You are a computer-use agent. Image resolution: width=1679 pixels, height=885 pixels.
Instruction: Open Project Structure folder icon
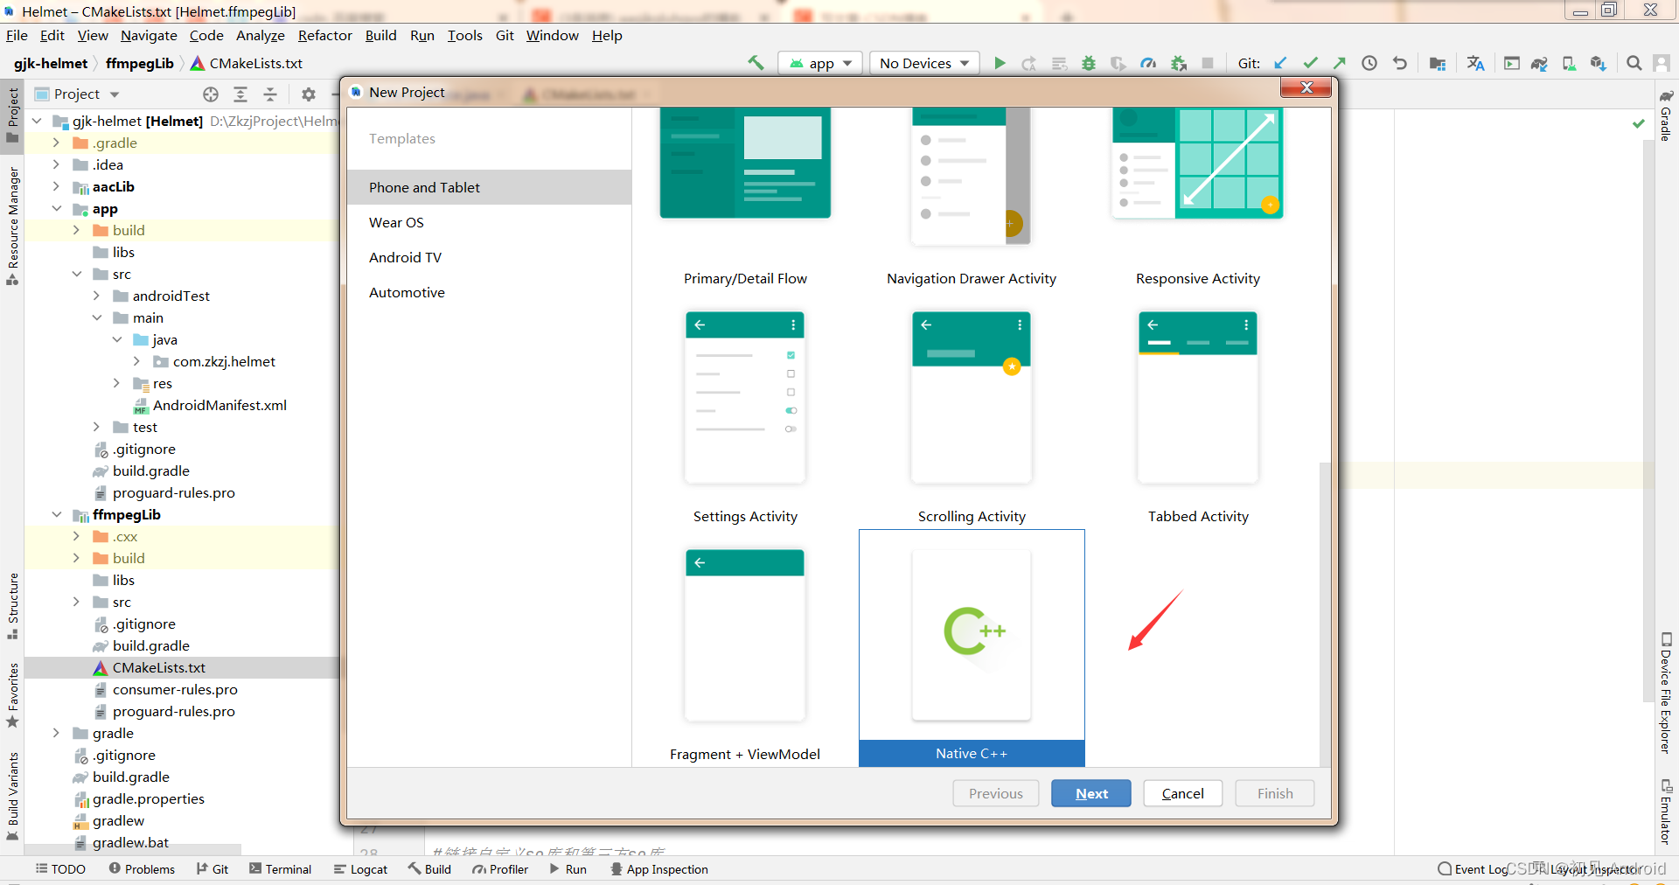pyautogui.click(x=1437, y=63)
